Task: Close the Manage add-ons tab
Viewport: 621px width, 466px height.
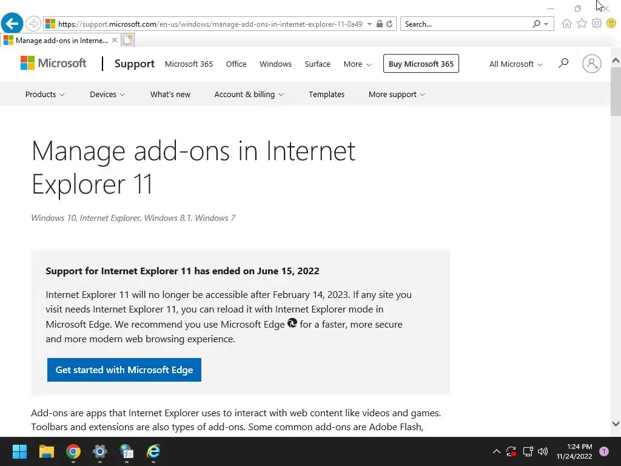Action: (x=114, y=40)
